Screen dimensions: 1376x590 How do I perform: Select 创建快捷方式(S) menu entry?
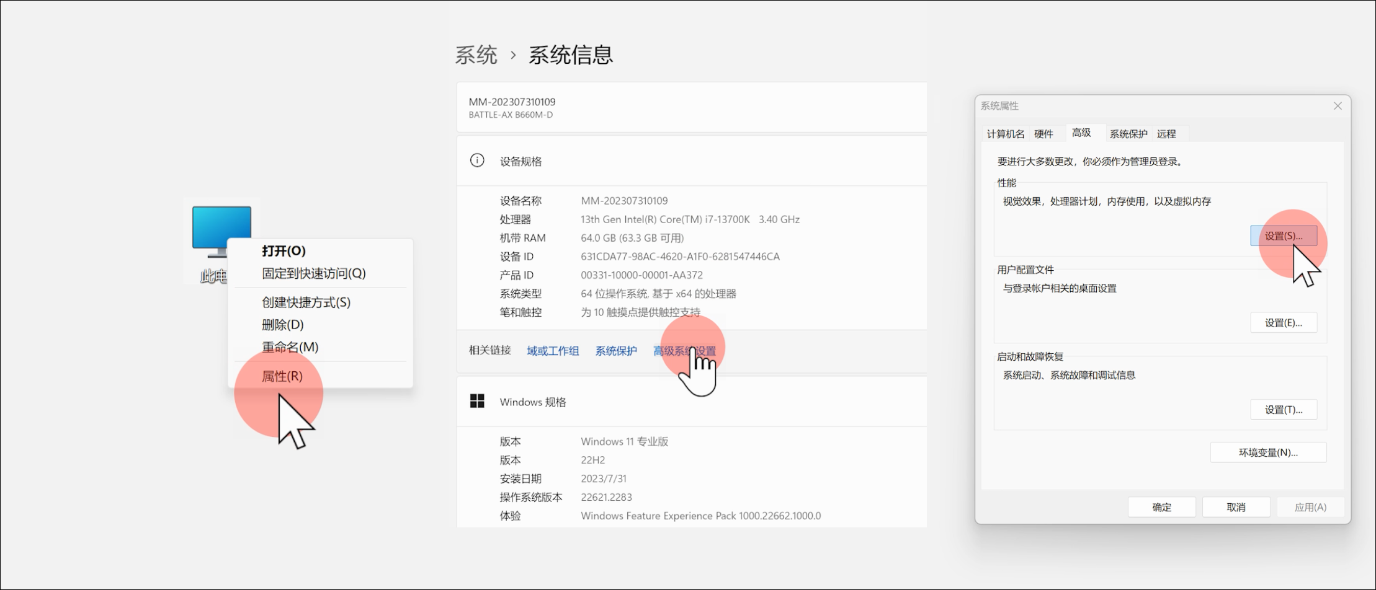[x=306, y=302]
